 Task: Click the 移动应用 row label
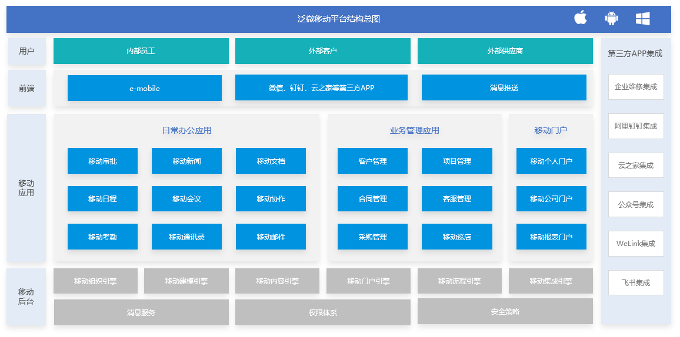click(x=26, y=188)
